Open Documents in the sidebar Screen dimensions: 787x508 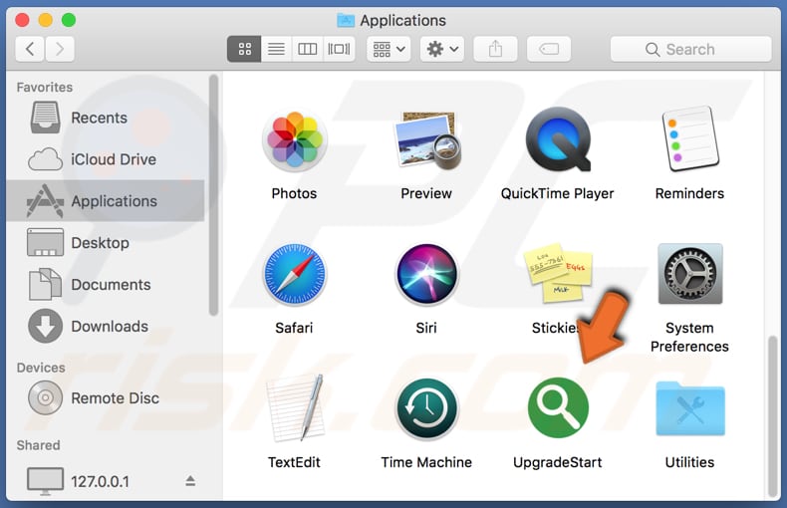106,284
